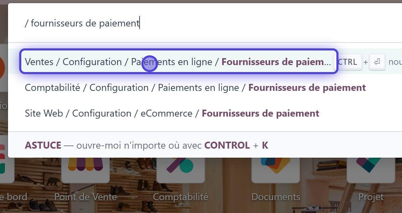
Task: Click the CONTROL + K shortcut hint
Action: pos(236,145)
